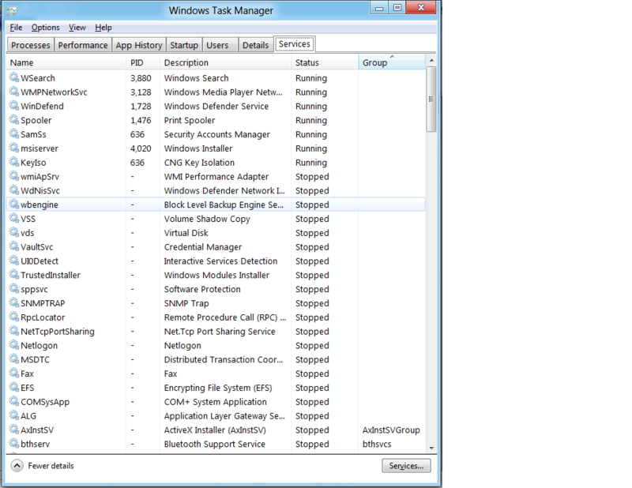632x488 pixels.
Task: Click the gear icon beside RpcLocator
Action: tap(14, 317)
